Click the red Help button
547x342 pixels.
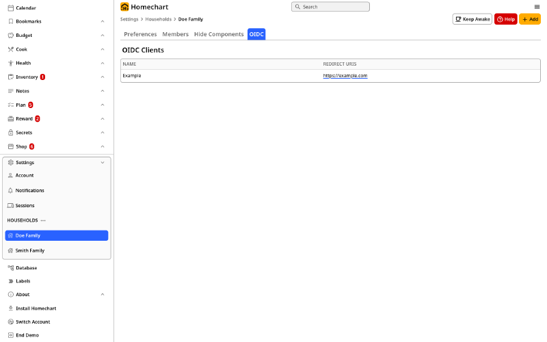(x=506, y=19)
